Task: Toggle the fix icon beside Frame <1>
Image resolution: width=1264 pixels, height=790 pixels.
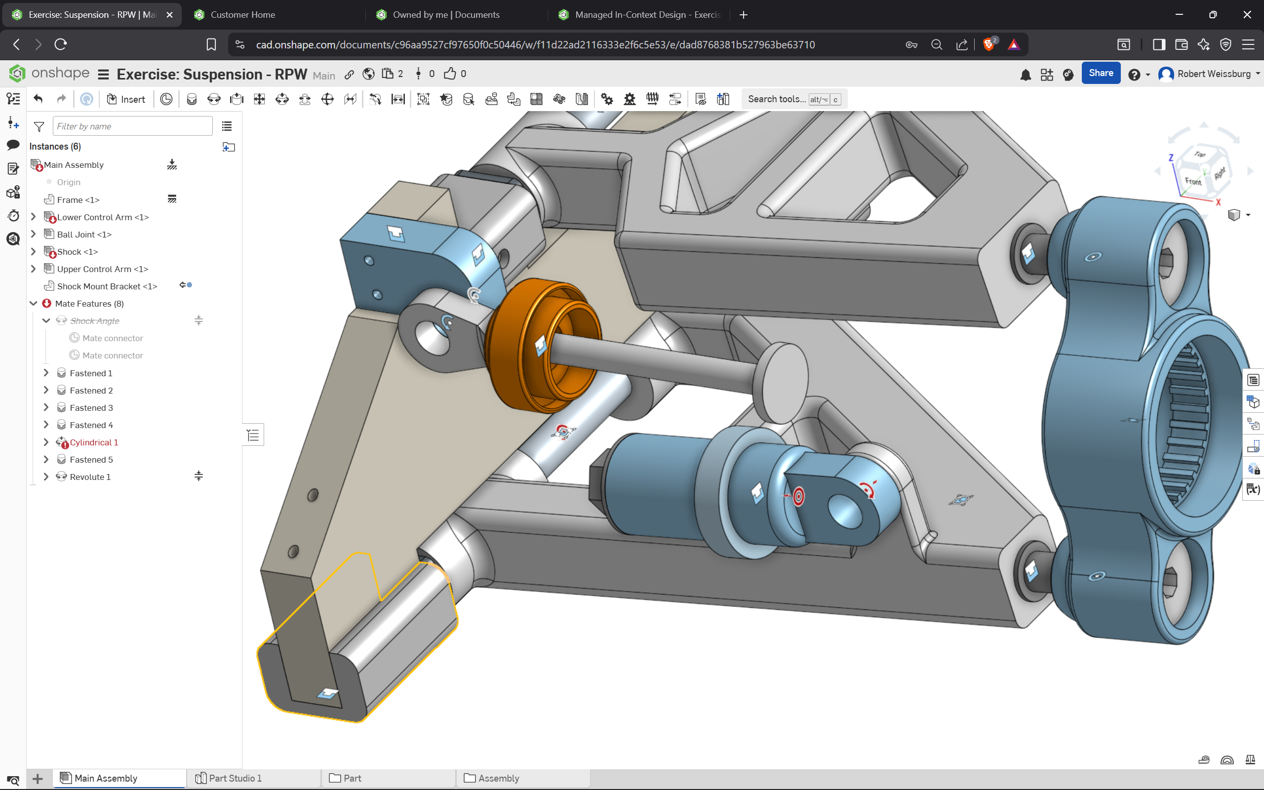Action: click(x=172, y=199)
